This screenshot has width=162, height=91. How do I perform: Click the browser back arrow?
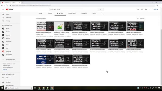point(2,6)
